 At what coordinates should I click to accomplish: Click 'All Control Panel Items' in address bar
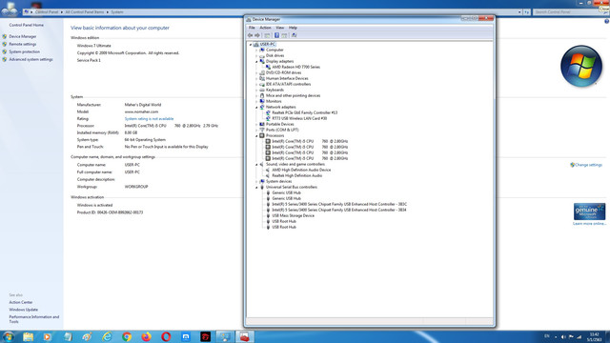click(85, 12)
